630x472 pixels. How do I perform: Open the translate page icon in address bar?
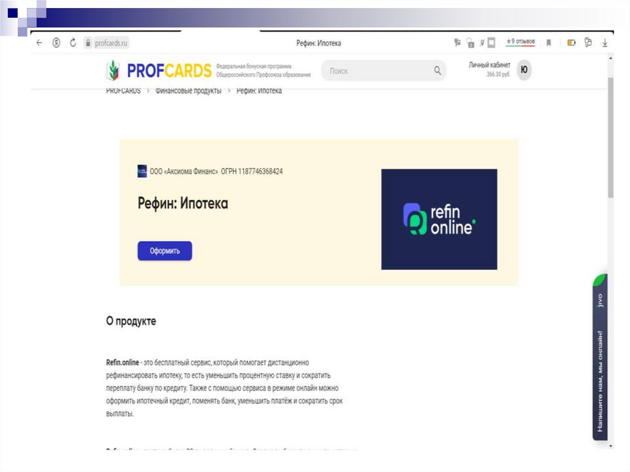pyautogui.click(x=457, y=42)
